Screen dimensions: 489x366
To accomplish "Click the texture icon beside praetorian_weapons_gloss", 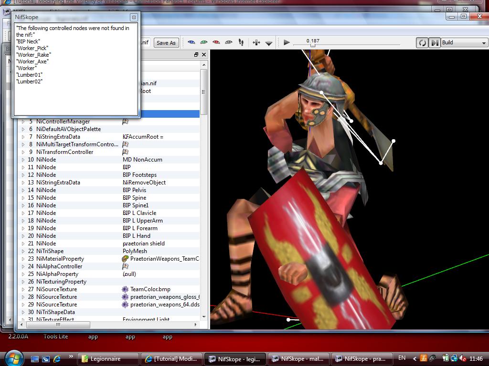I will [125, 297].
